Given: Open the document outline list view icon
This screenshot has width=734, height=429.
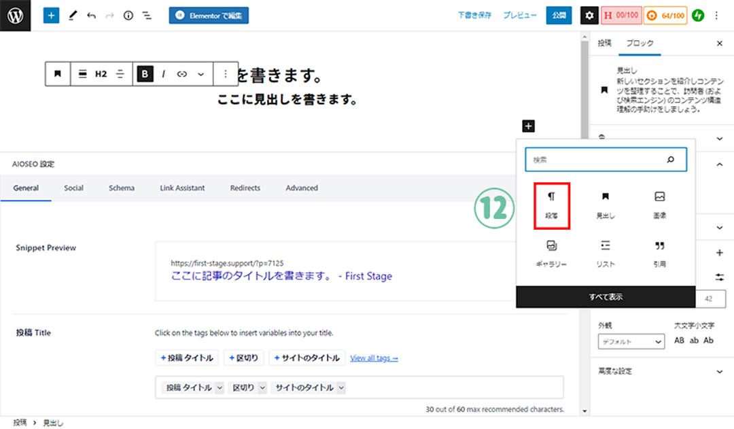Looking at the screenshot, I should pyautogui.click(x=147, y=15).
